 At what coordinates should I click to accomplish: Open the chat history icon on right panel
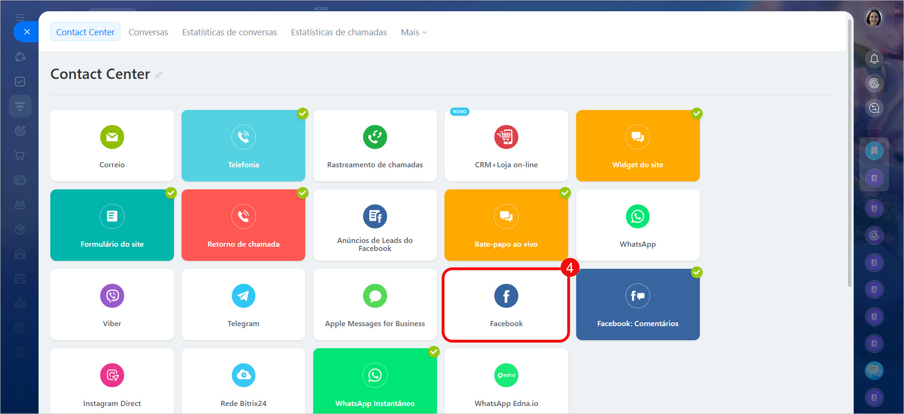click(x=874, y=108)
